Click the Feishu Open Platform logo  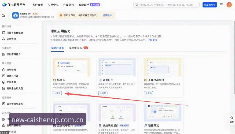pyautogui.click(x=14, y=5)
